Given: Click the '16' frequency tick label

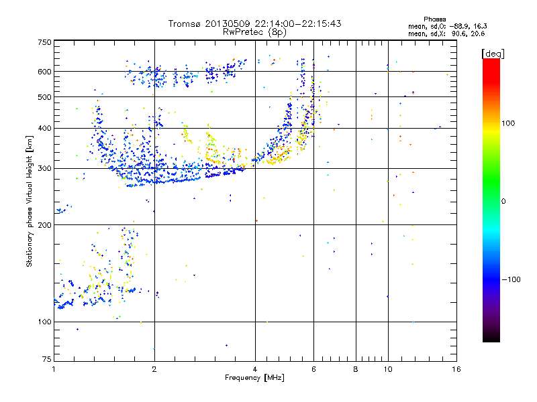Looking at the screenshot, I should [x=456, y=369].
